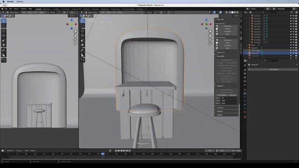Image resolution: width=299 pixels, height=168 pixels.
Task: Pick the Move tool in right viewport
Action: pos(82,31)
